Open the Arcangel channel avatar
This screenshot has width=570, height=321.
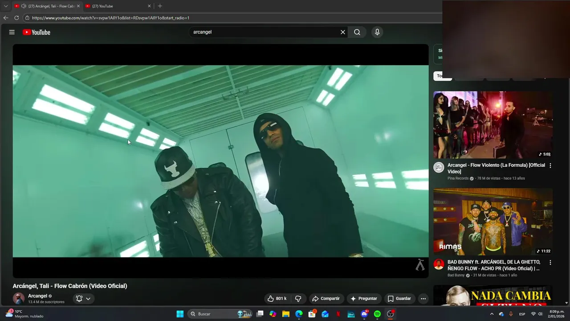19,298
